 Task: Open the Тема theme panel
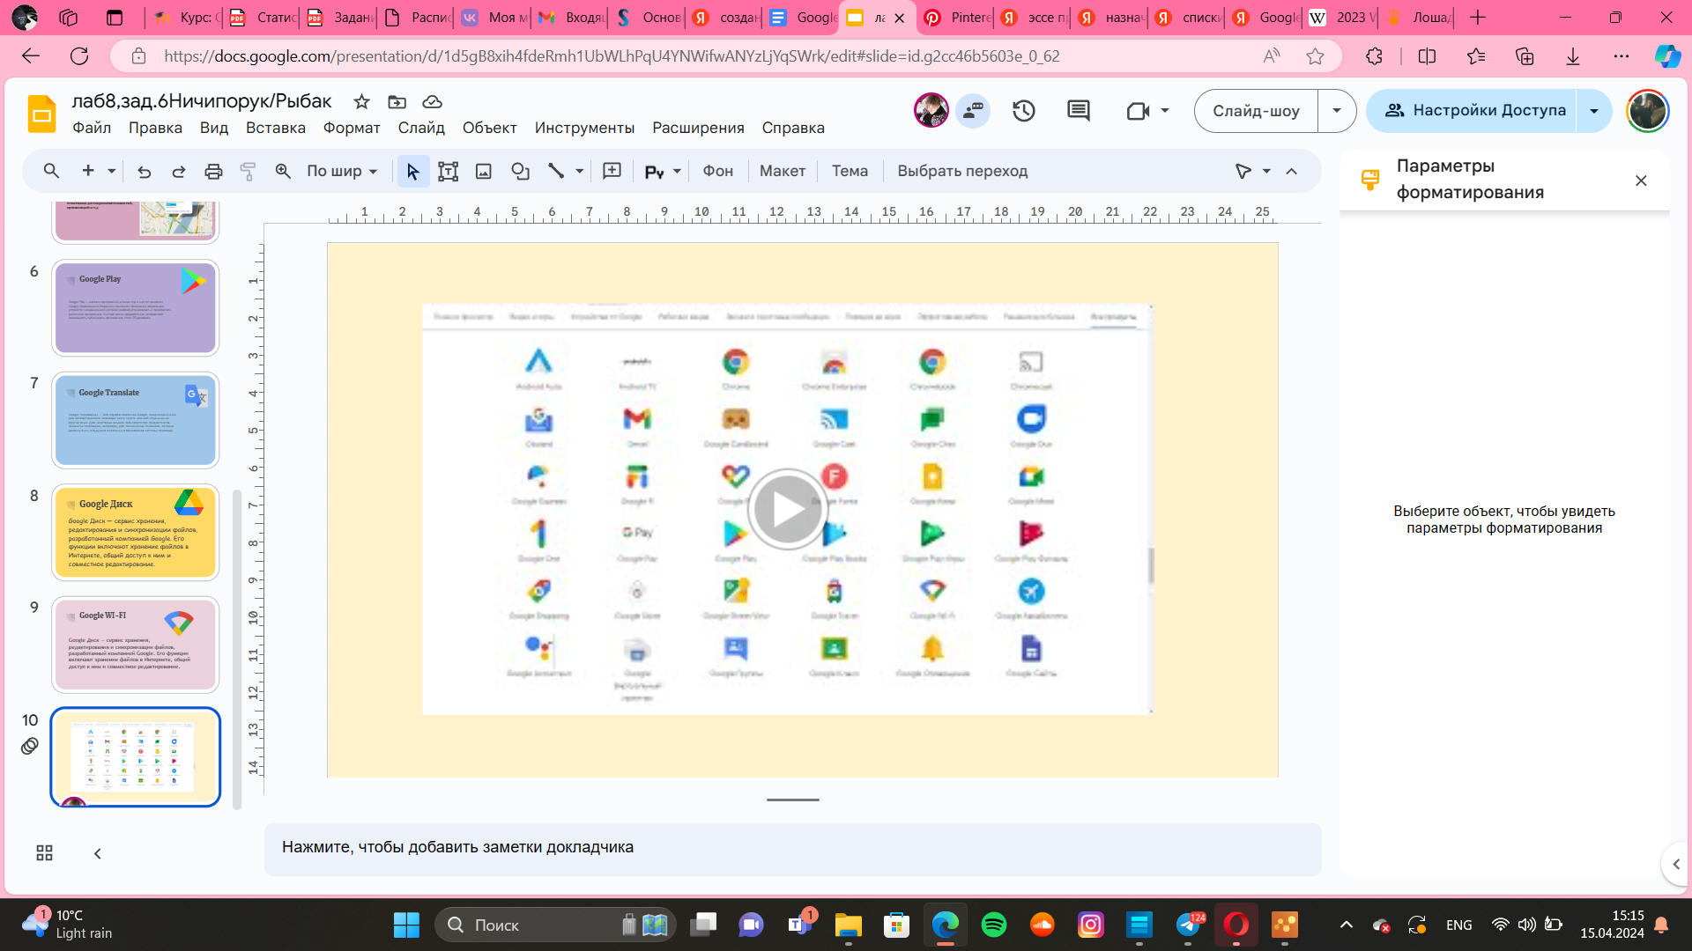pos(850,171)
